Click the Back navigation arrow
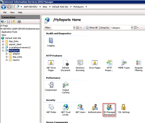The image size is (145, 123). [4, 7]
